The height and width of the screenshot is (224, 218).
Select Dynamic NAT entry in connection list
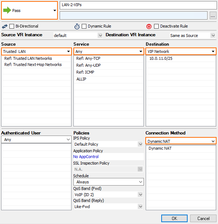(181, 149)
